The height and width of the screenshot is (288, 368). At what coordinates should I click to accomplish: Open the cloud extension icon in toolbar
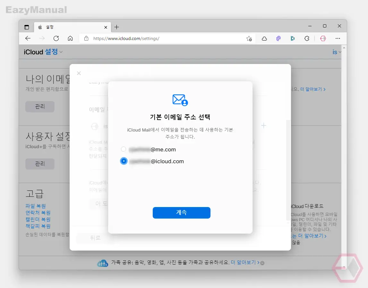coord(264,39)
